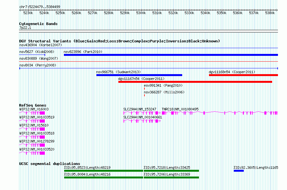
Task: Click the blue %ID:92.3605 duplication bar
Action: pyautogui.click(x=239, y=171)
